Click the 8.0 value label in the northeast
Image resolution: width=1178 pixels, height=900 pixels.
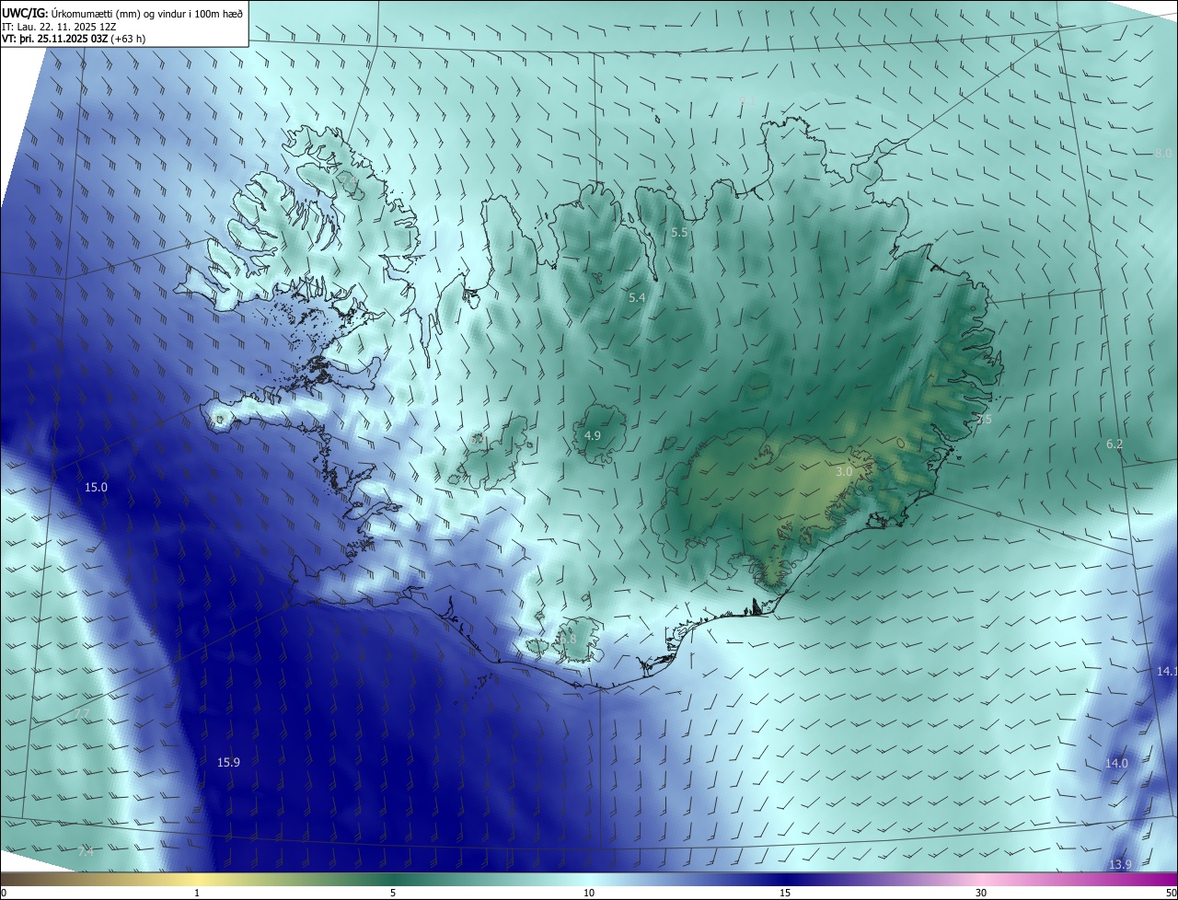point(1163,152)
